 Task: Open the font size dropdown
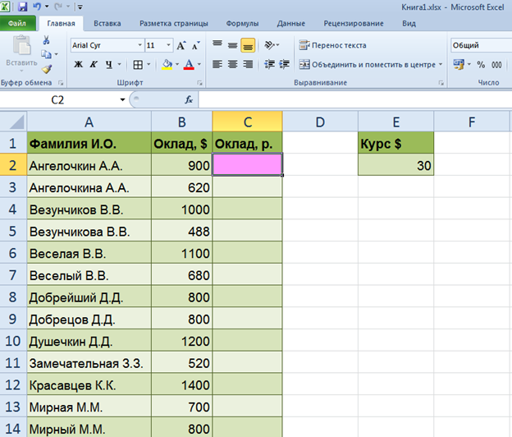click(168, 45)
